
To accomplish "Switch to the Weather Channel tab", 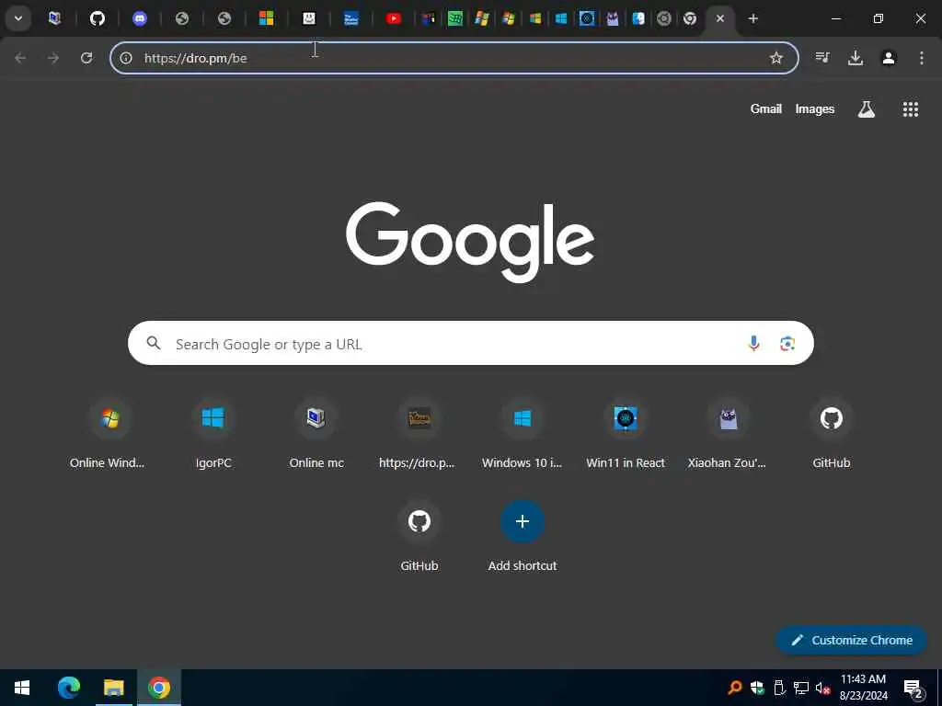I will point(350,18).
